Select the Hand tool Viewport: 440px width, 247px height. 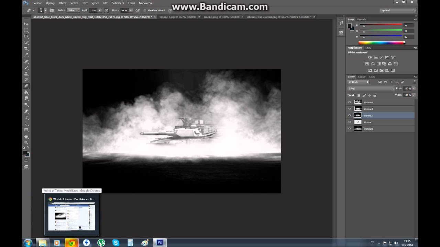pyautogui.click(x=26, y=136)
